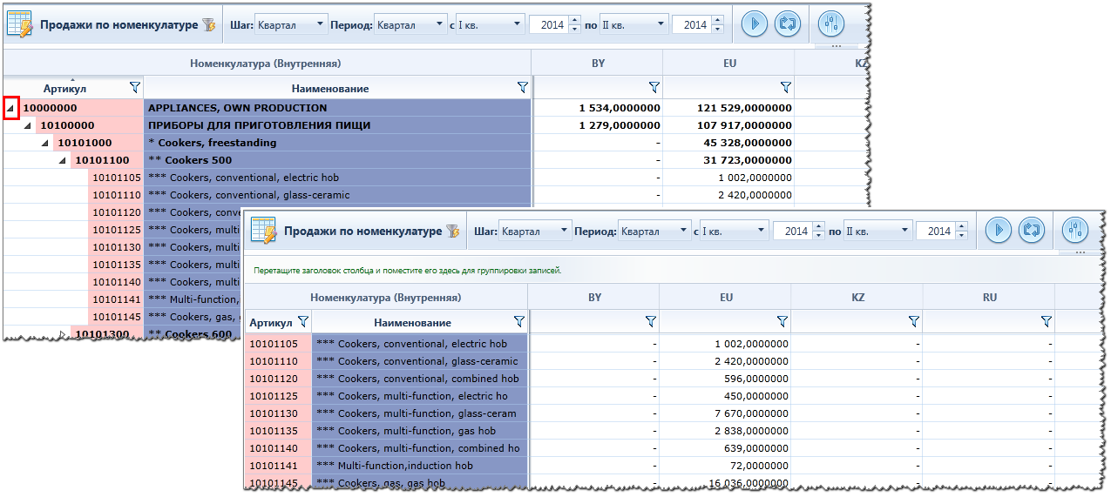Click the EU value 7 670,0000000
This screenshot has width=1111, height=497.
coord(756,413)
